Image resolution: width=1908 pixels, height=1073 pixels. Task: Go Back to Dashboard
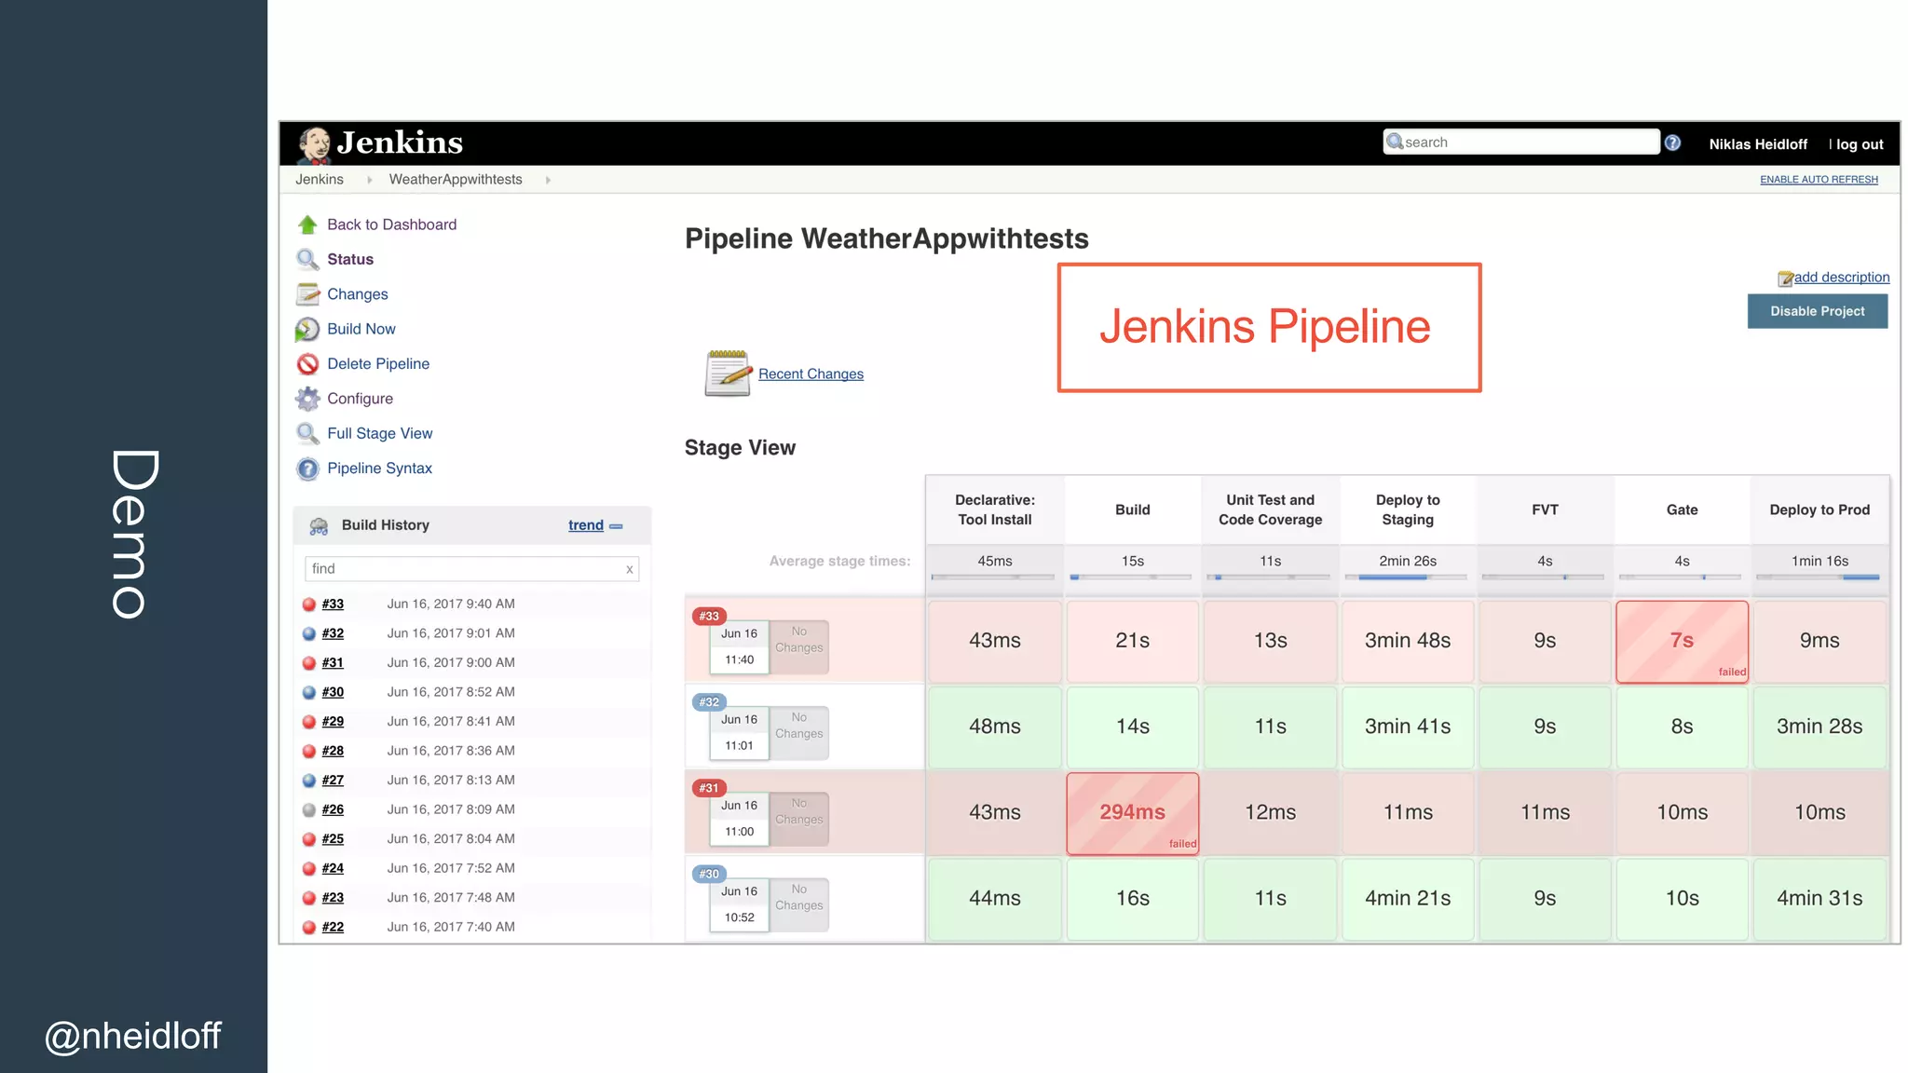(392, 224)
